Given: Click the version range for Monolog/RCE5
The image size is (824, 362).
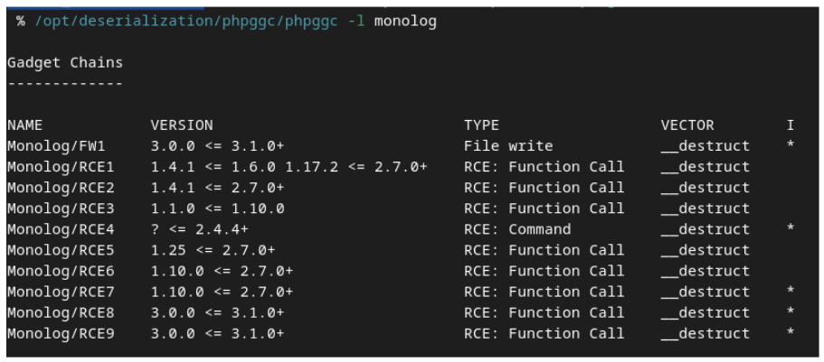Looking at the screenshot, I should (x=213, y=250).
